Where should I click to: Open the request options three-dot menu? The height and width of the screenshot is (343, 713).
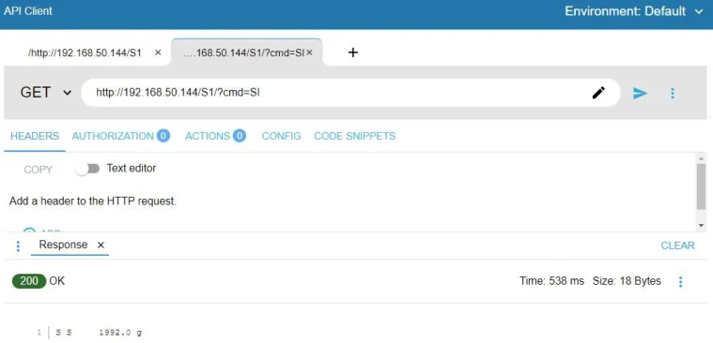coord(673,93)
